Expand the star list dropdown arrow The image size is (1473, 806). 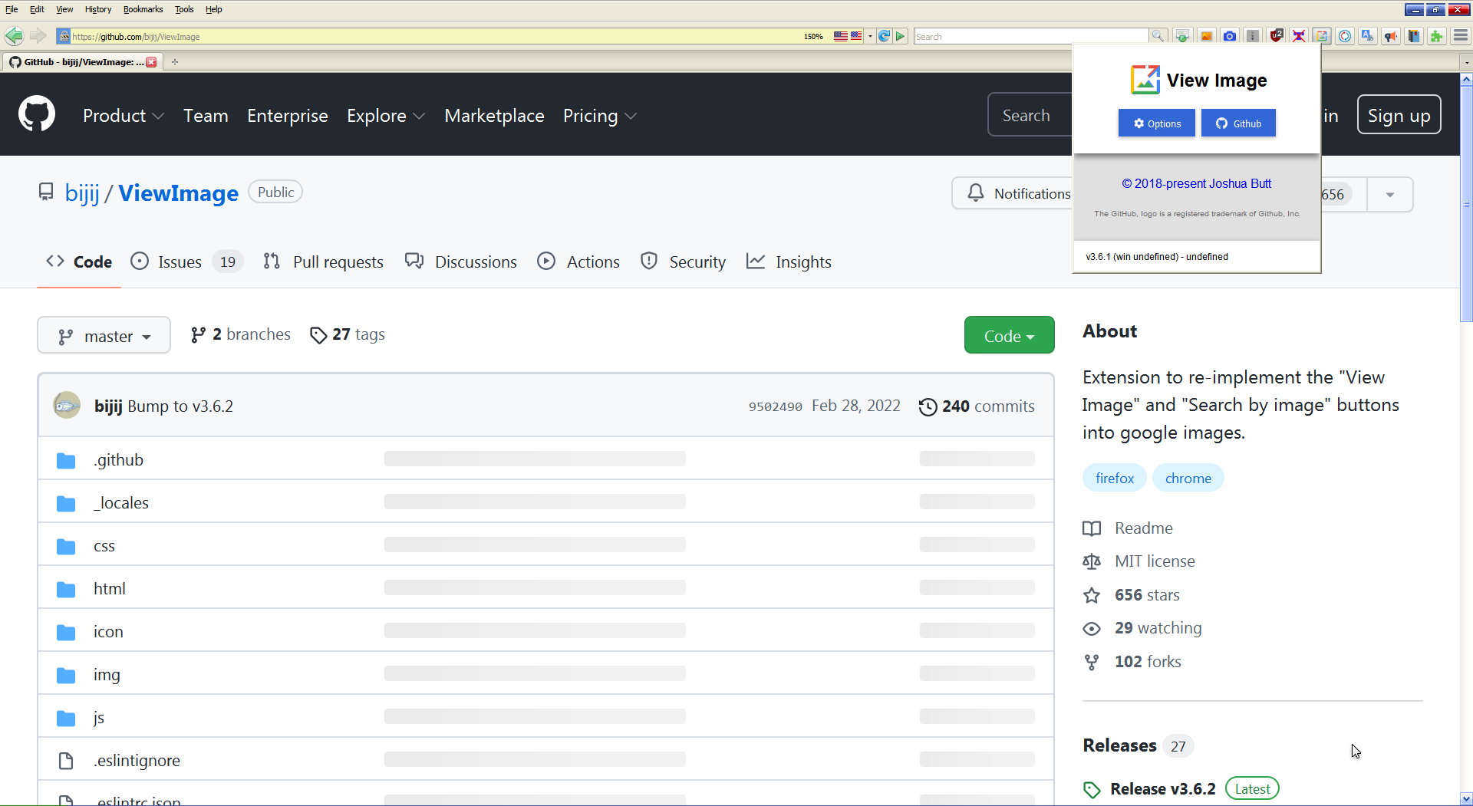point(1389,194)
